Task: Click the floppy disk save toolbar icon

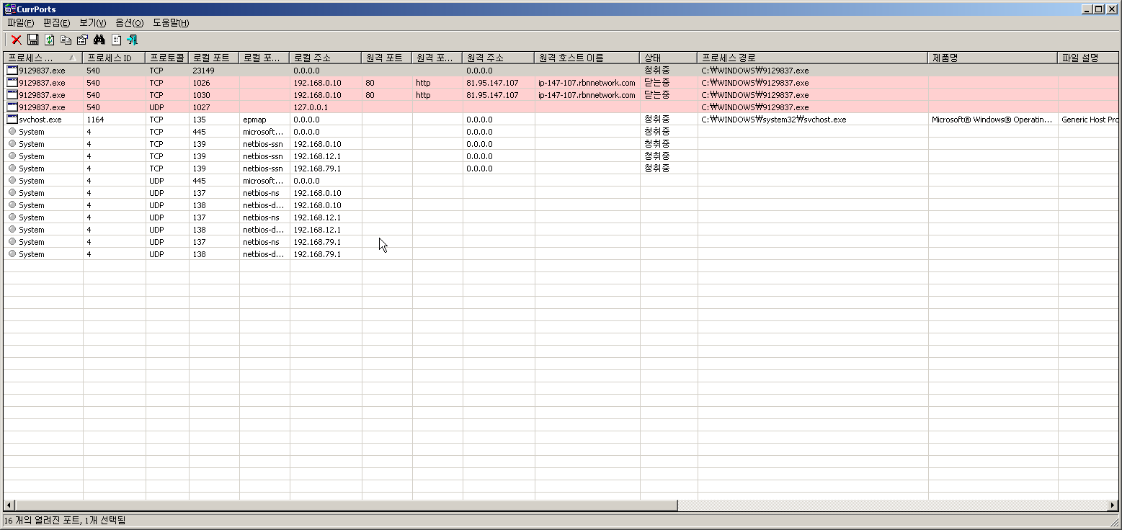Action: coord(32,40)
